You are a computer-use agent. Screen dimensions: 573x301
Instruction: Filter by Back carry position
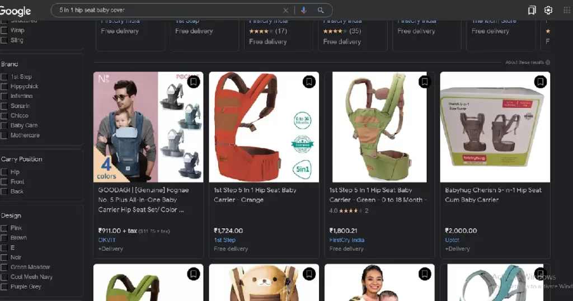pos(4,191)
